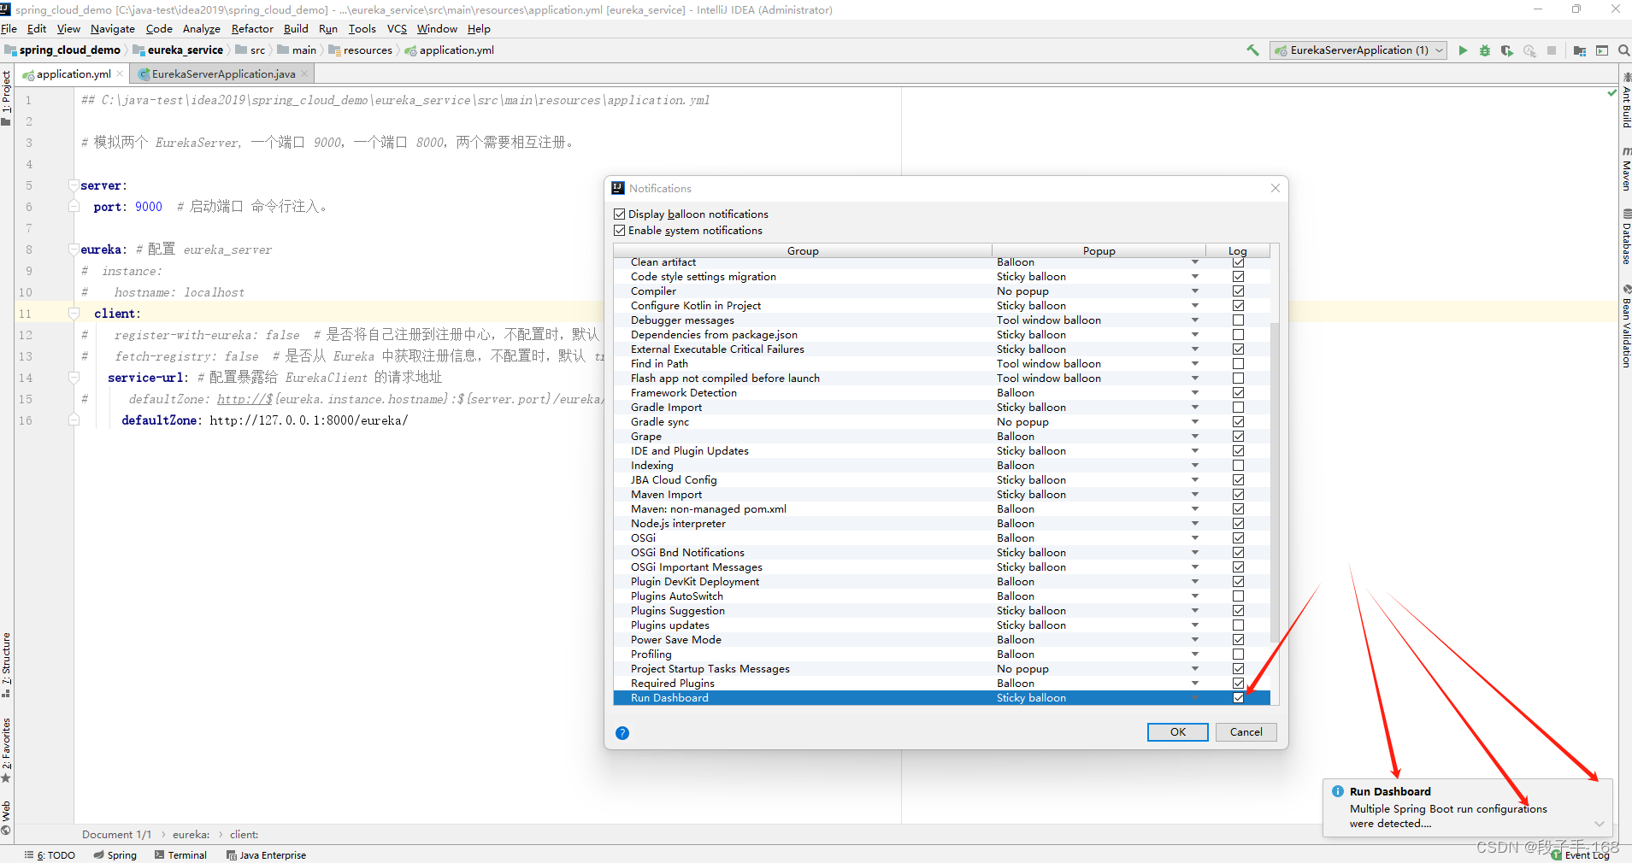Toggle Log checkbox for Debugger messages

click(1238, 320)
